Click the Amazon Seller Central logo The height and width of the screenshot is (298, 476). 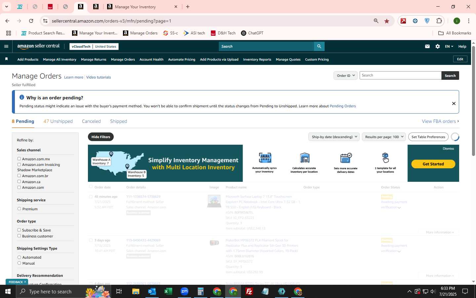(38, 46)
